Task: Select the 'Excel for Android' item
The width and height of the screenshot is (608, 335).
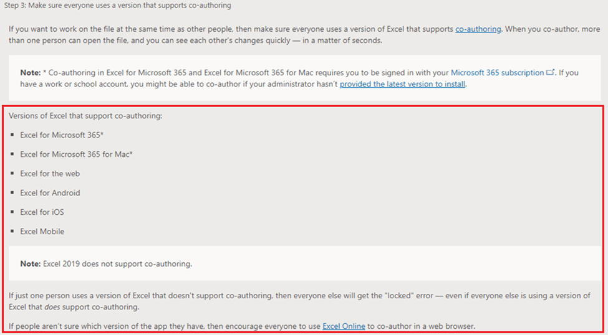Action: coord(50,193)
